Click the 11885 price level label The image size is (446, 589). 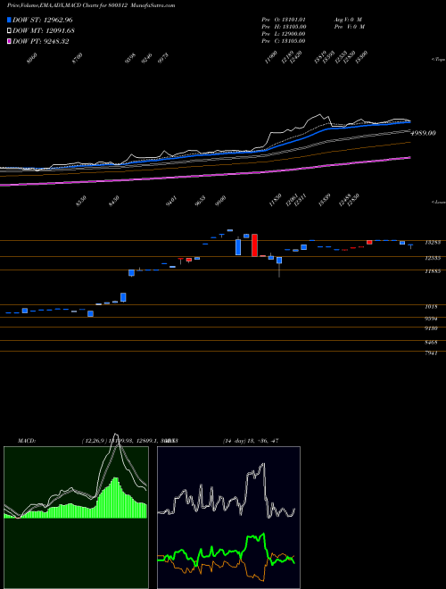click(432, 271)
